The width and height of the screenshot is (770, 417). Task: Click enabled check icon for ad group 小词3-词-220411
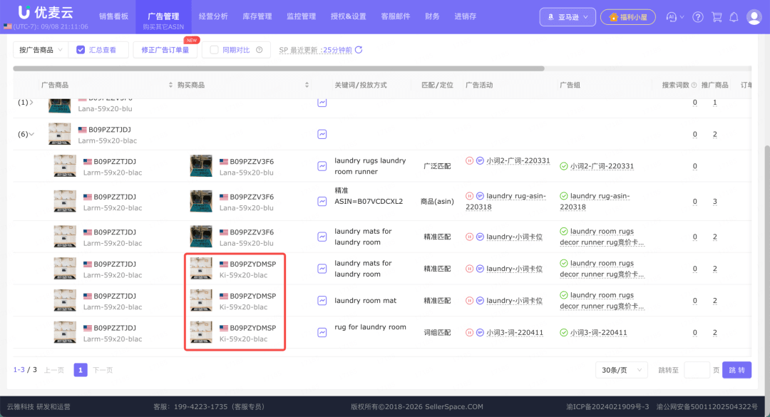coord(564,332)
